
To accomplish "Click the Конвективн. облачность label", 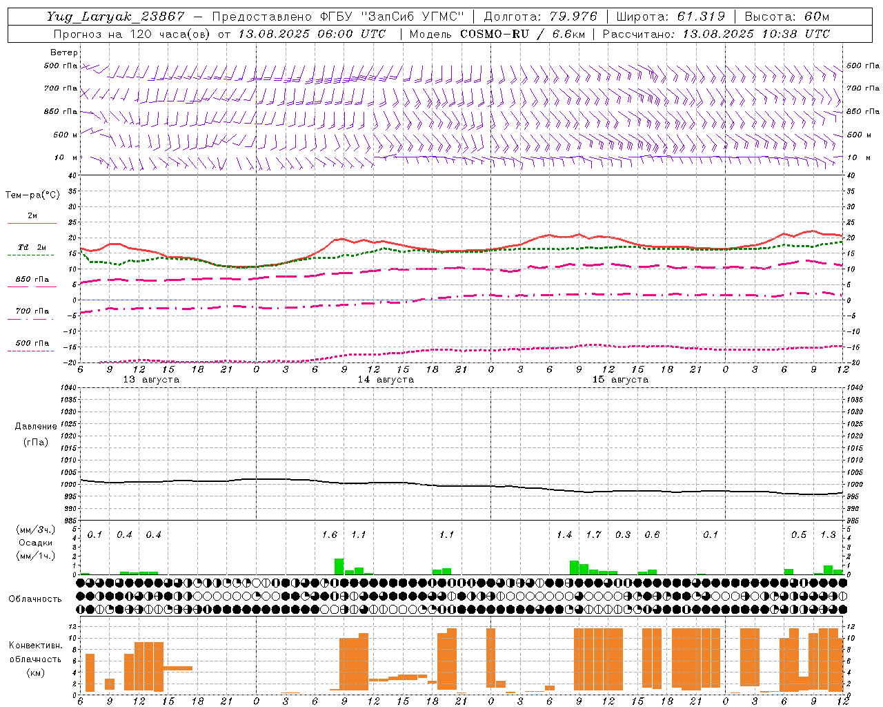I will click(35, 652).
